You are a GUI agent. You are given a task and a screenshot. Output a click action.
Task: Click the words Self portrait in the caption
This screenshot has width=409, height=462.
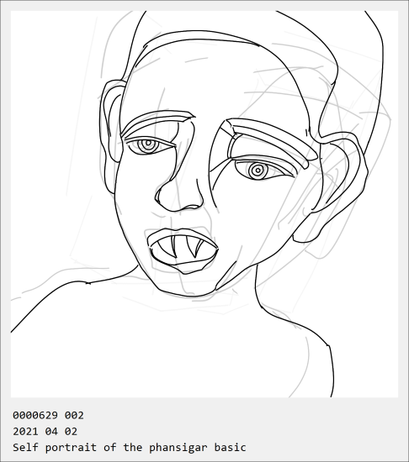click(55, 447)
